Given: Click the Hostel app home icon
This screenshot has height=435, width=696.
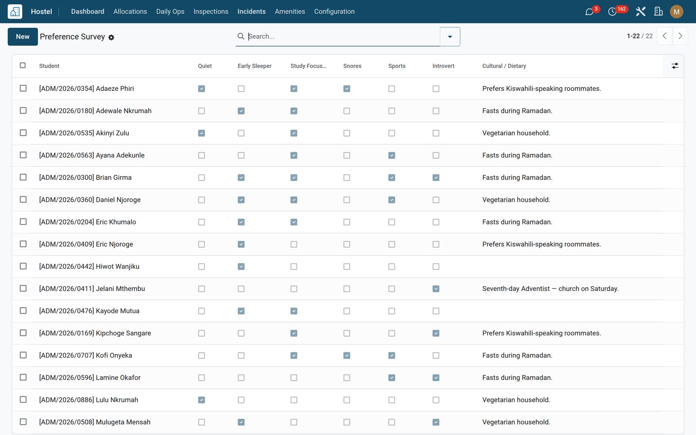Looking at the screenshot, I should 15,12.
